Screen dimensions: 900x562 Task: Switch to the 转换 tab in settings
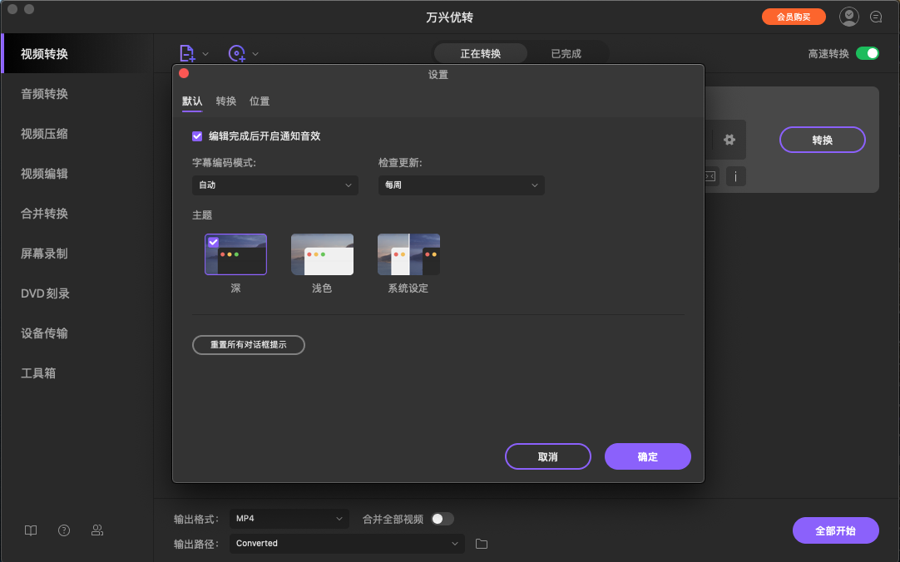(x=225, y=101)
